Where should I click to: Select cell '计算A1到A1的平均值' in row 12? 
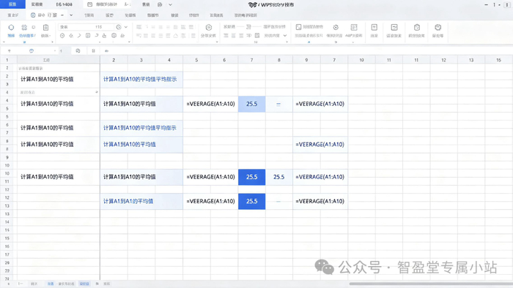tap(141, 201)
